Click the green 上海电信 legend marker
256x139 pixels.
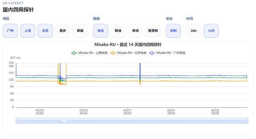(x=74, y=53)
